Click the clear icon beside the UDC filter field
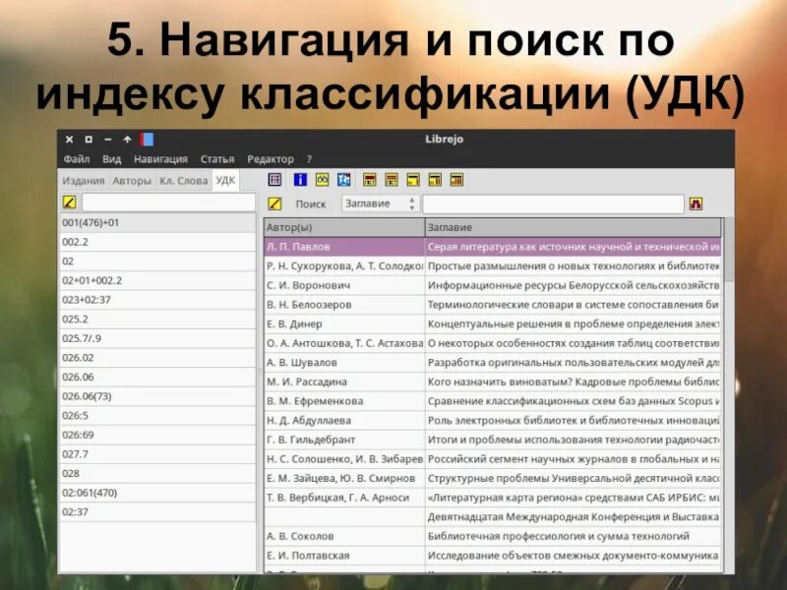 70,203
